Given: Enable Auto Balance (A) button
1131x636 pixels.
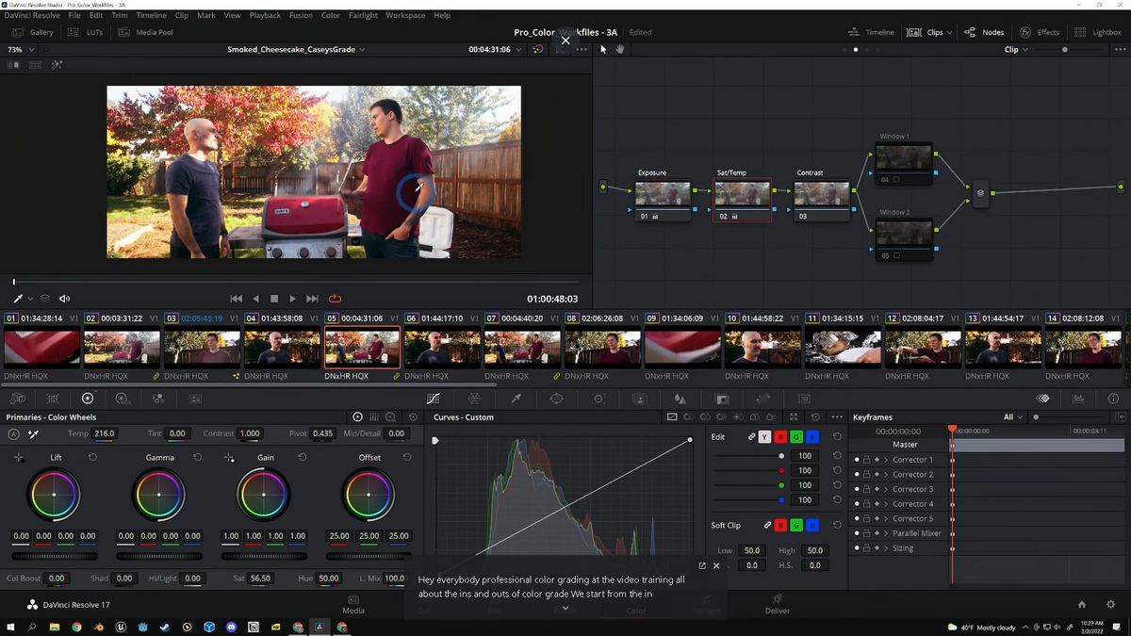Looking at the screenshot, I should coord(13,433).
